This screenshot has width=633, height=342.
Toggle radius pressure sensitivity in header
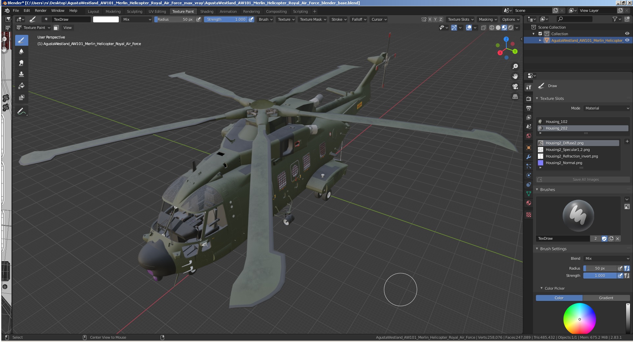click(x=198, y=19)
